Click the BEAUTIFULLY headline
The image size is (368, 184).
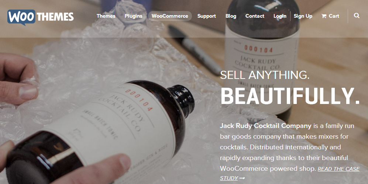tap(290, 96)
